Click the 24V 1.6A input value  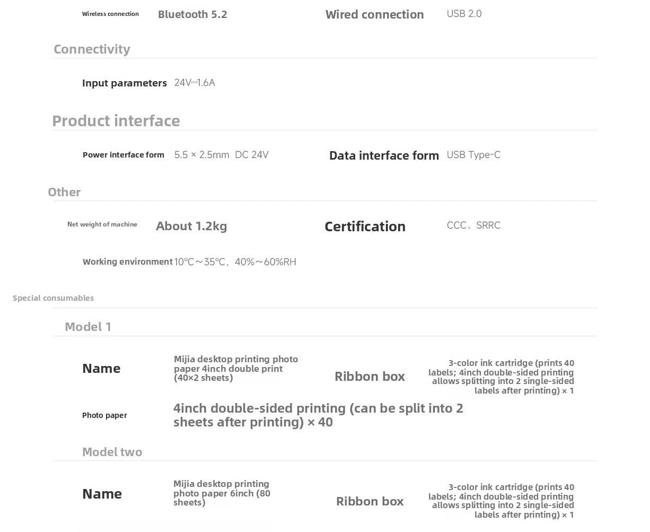pyautogui.click(x=195, y=83)
